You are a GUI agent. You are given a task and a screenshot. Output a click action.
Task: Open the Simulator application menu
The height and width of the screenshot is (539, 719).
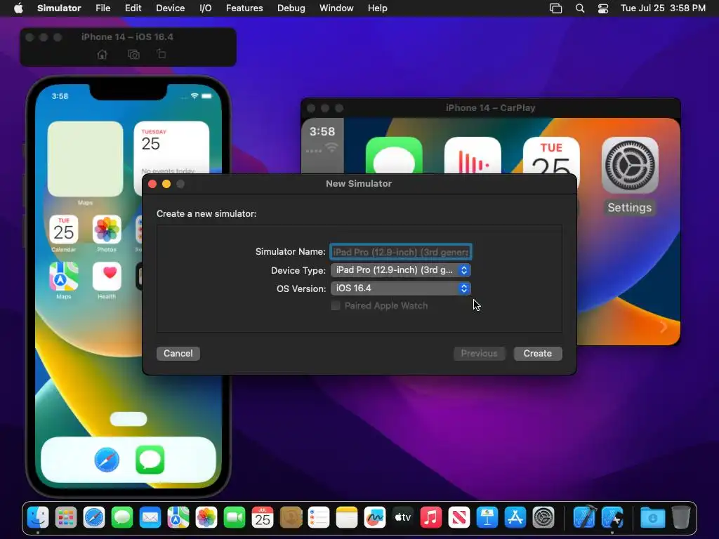[59, 8]
